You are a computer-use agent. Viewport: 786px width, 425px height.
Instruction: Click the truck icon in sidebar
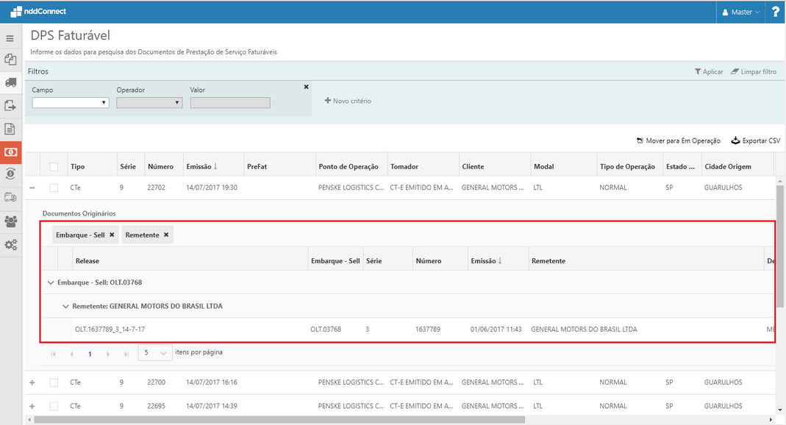tap(10, 82)
